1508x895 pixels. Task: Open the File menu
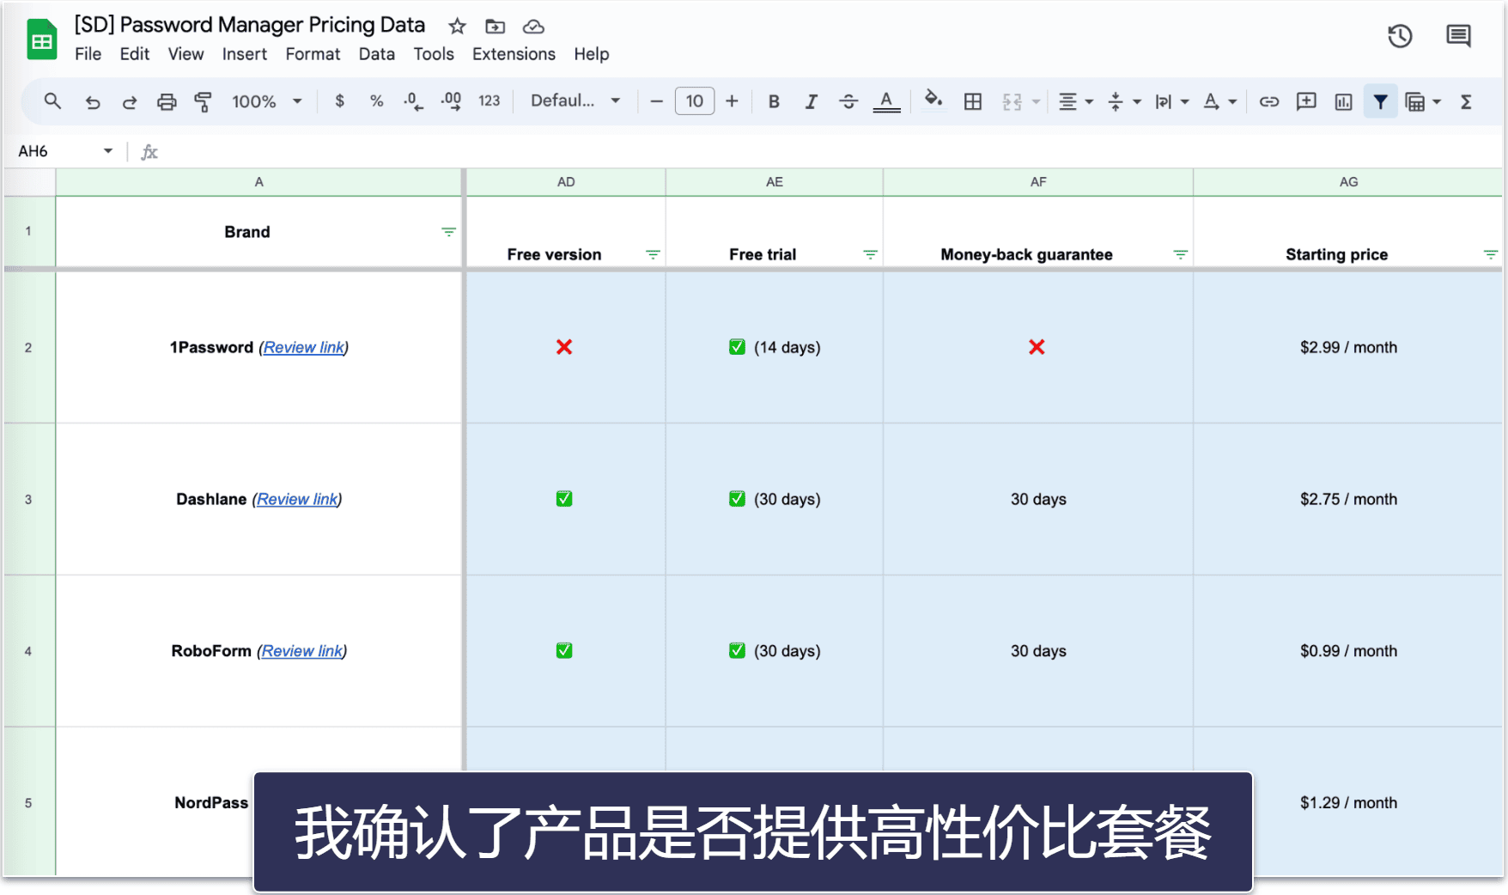[88, 54]
